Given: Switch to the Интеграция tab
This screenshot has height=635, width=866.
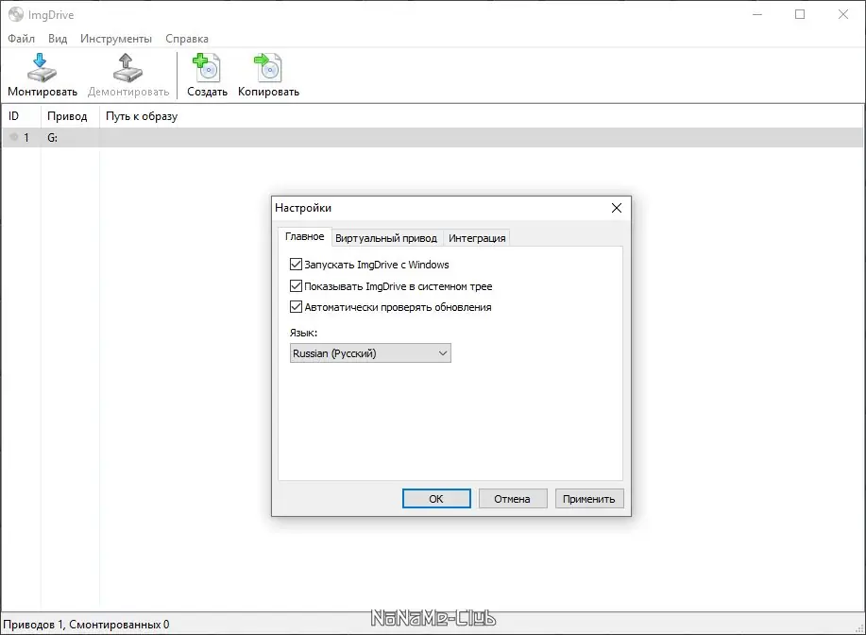Looking at the screenshot, I should point(477,238).
